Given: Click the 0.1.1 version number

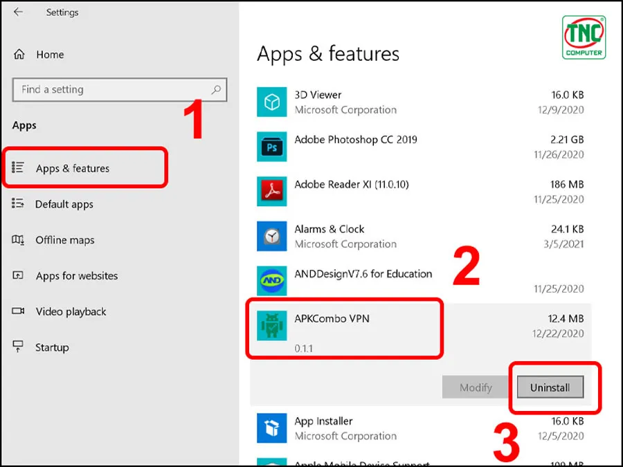Looking at the screenshot, I should click(304, 349).
